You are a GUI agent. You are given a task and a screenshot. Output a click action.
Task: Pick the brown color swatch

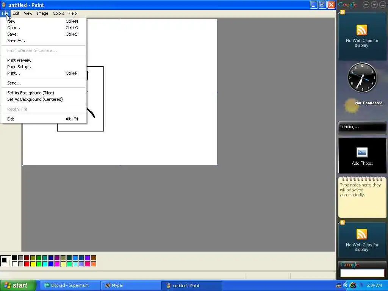(x=93, y=258)
